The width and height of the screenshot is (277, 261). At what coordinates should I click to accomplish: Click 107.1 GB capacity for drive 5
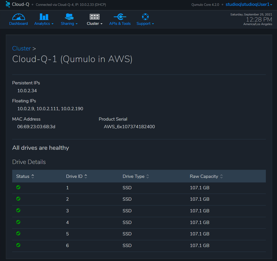click(x=200, y=234)
